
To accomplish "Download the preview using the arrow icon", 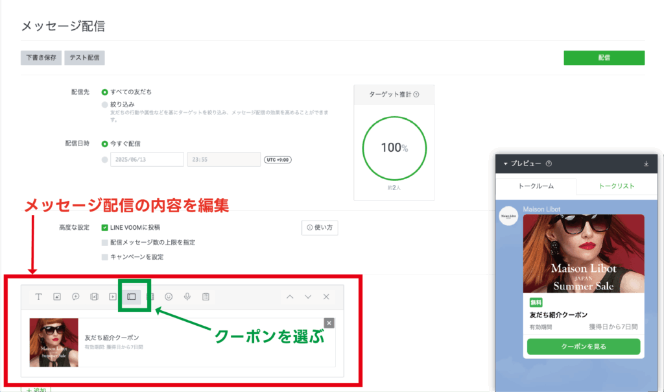I will (646, 164).
